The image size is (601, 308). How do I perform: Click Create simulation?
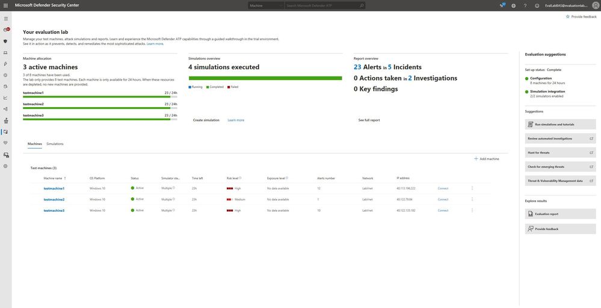pos(206,120)
